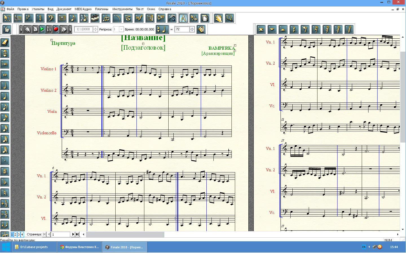Image resolution: width=406 pixels, height=254 pixels.
Task: Toggle the Flat accidental tool
Action: tap(5, 182)
